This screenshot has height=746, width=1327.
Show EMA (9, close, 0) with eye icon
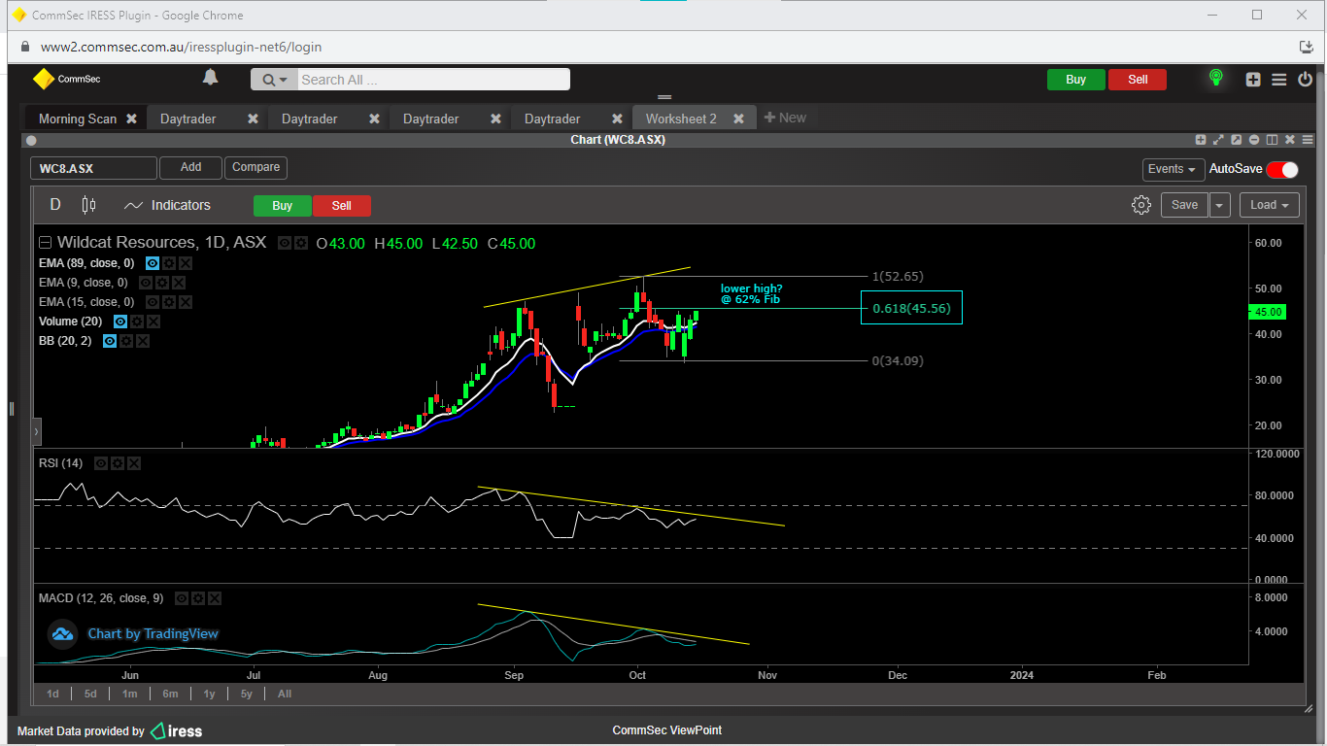coord(146,283)
